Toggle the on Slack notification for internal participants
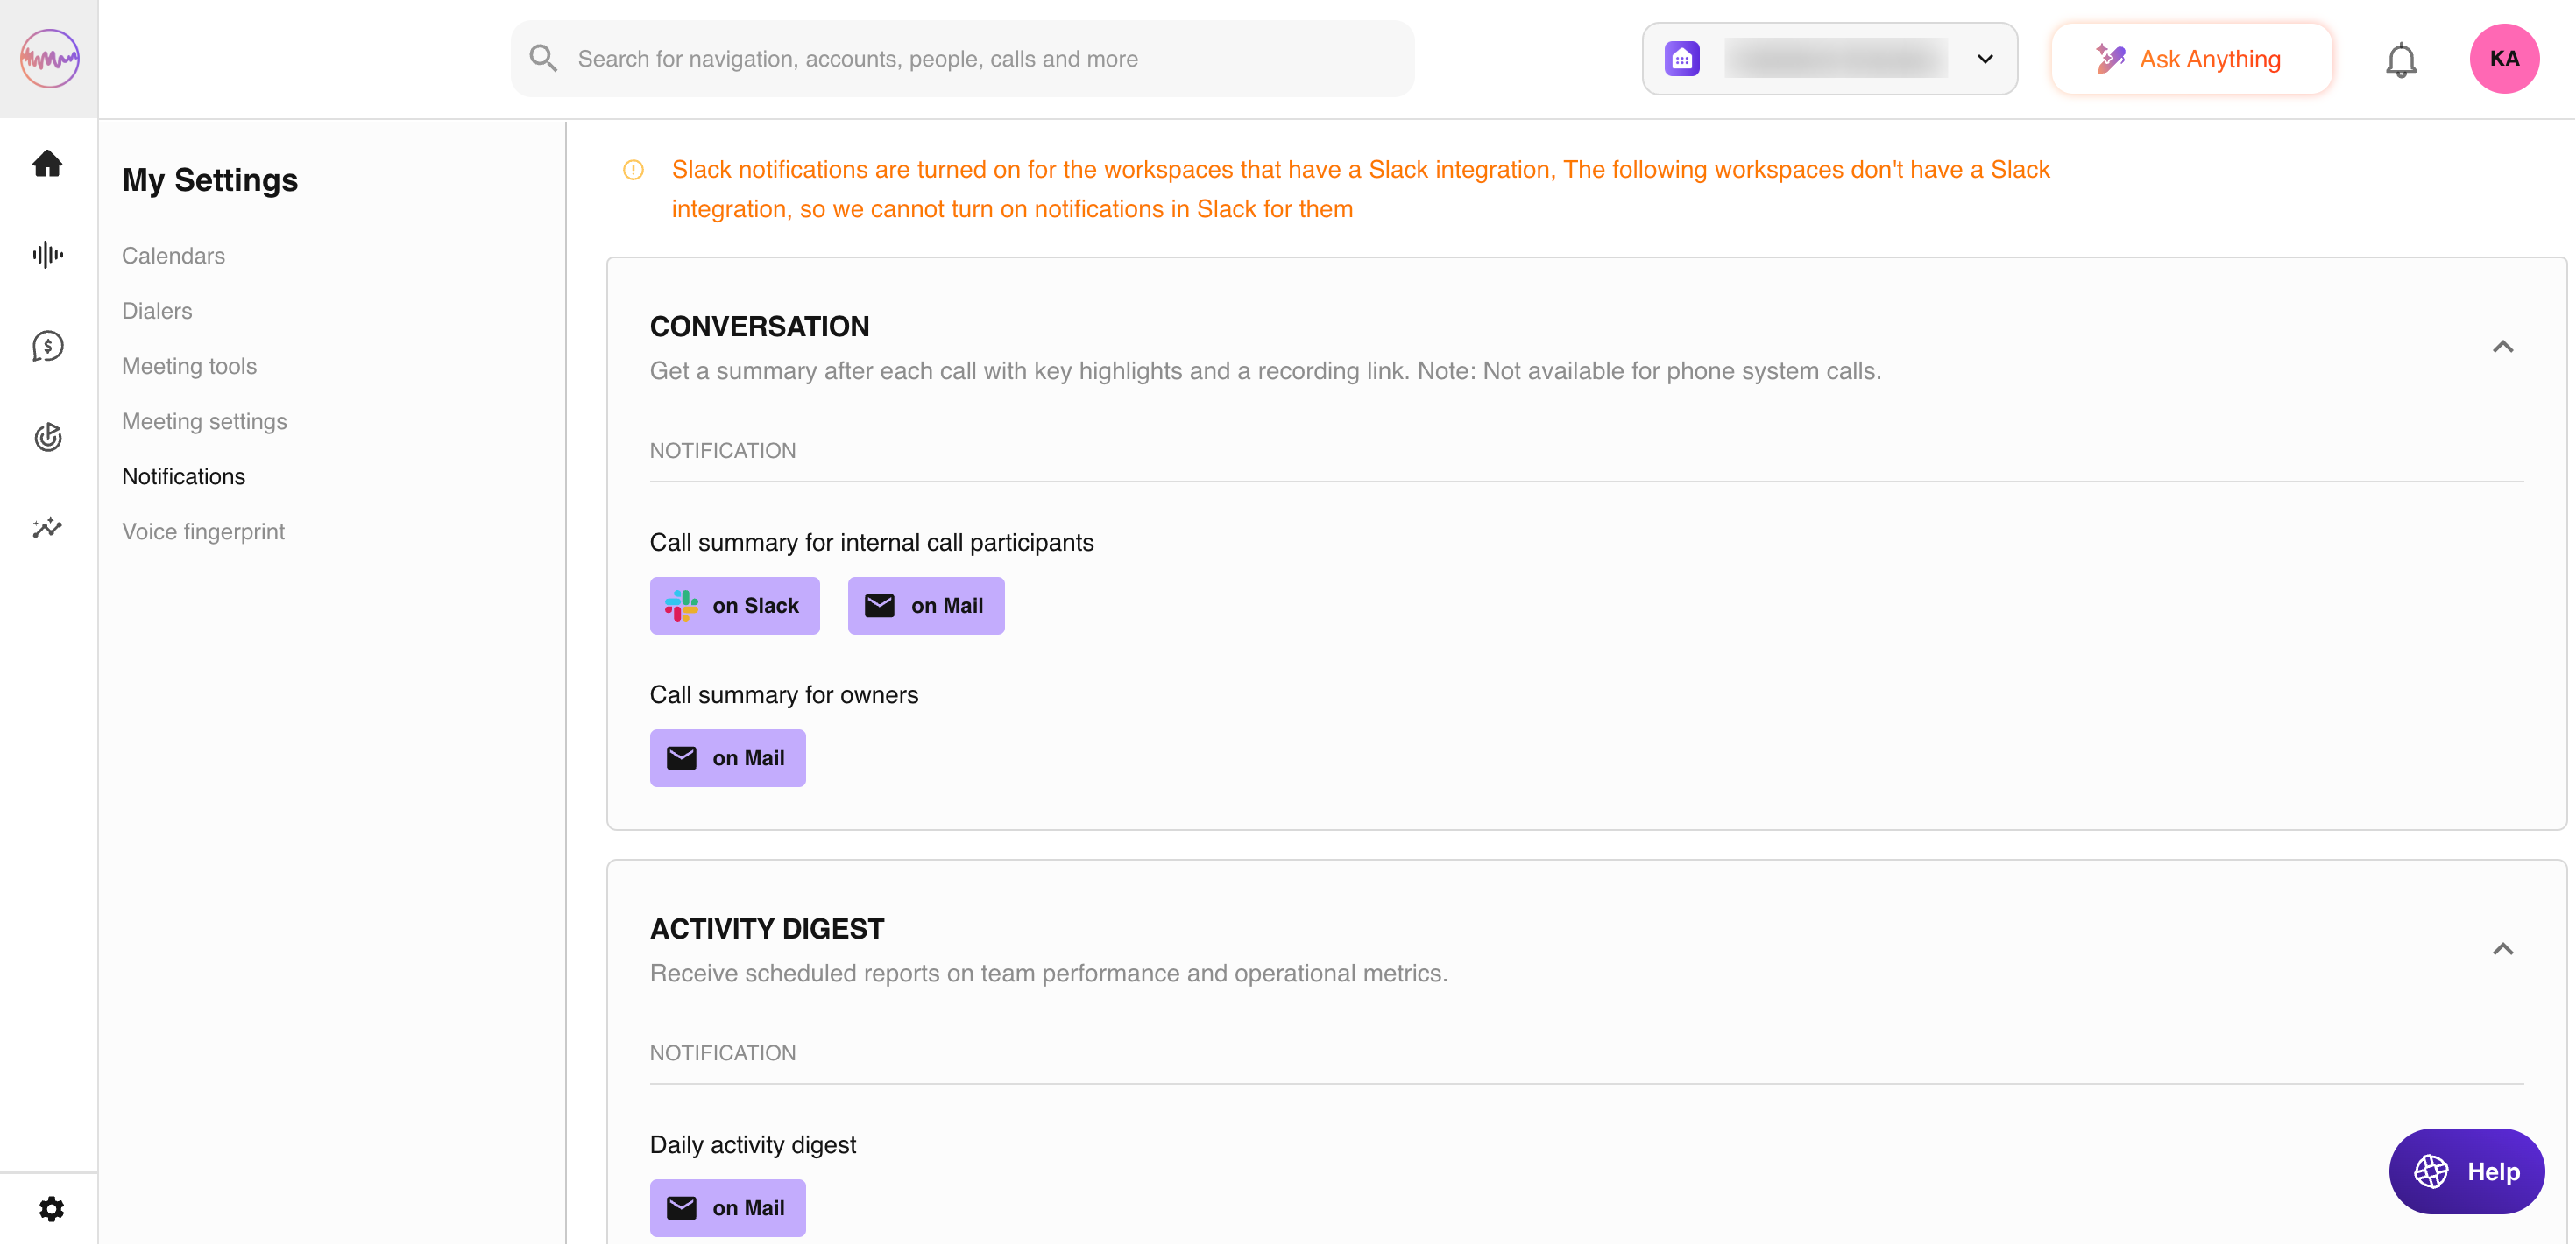Viewport: 2576px width, 1245px height. click(734, 606)
